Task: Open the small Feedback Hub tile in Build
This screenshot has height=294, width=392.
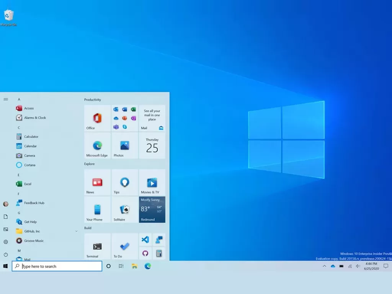Action: coord(159,240)
